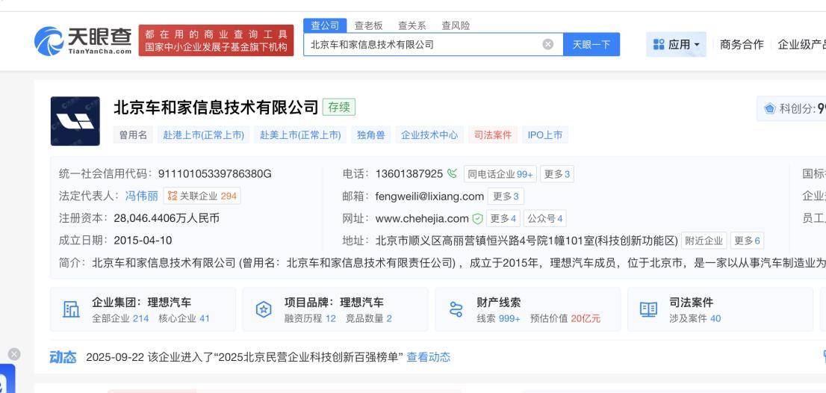Click the 查看动态 link
826x393 pixels.
(x=428, y=357)
